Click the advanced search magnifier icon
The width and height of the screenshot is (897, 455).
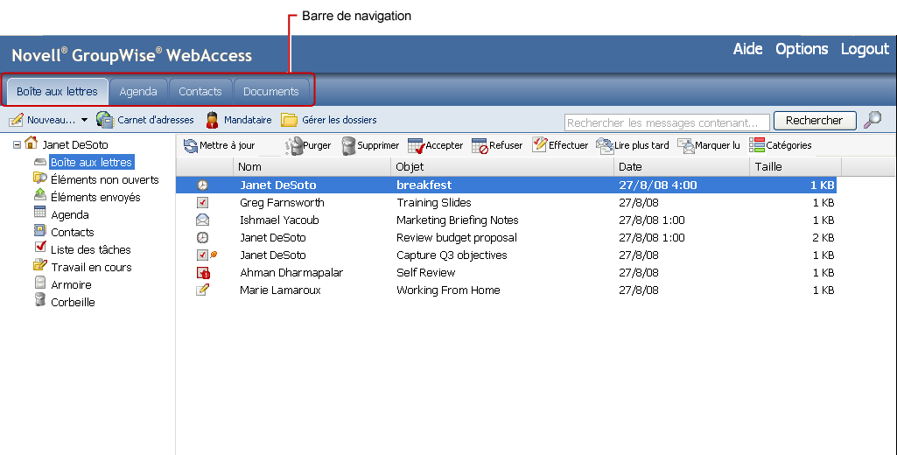click(x=872, y=120)
